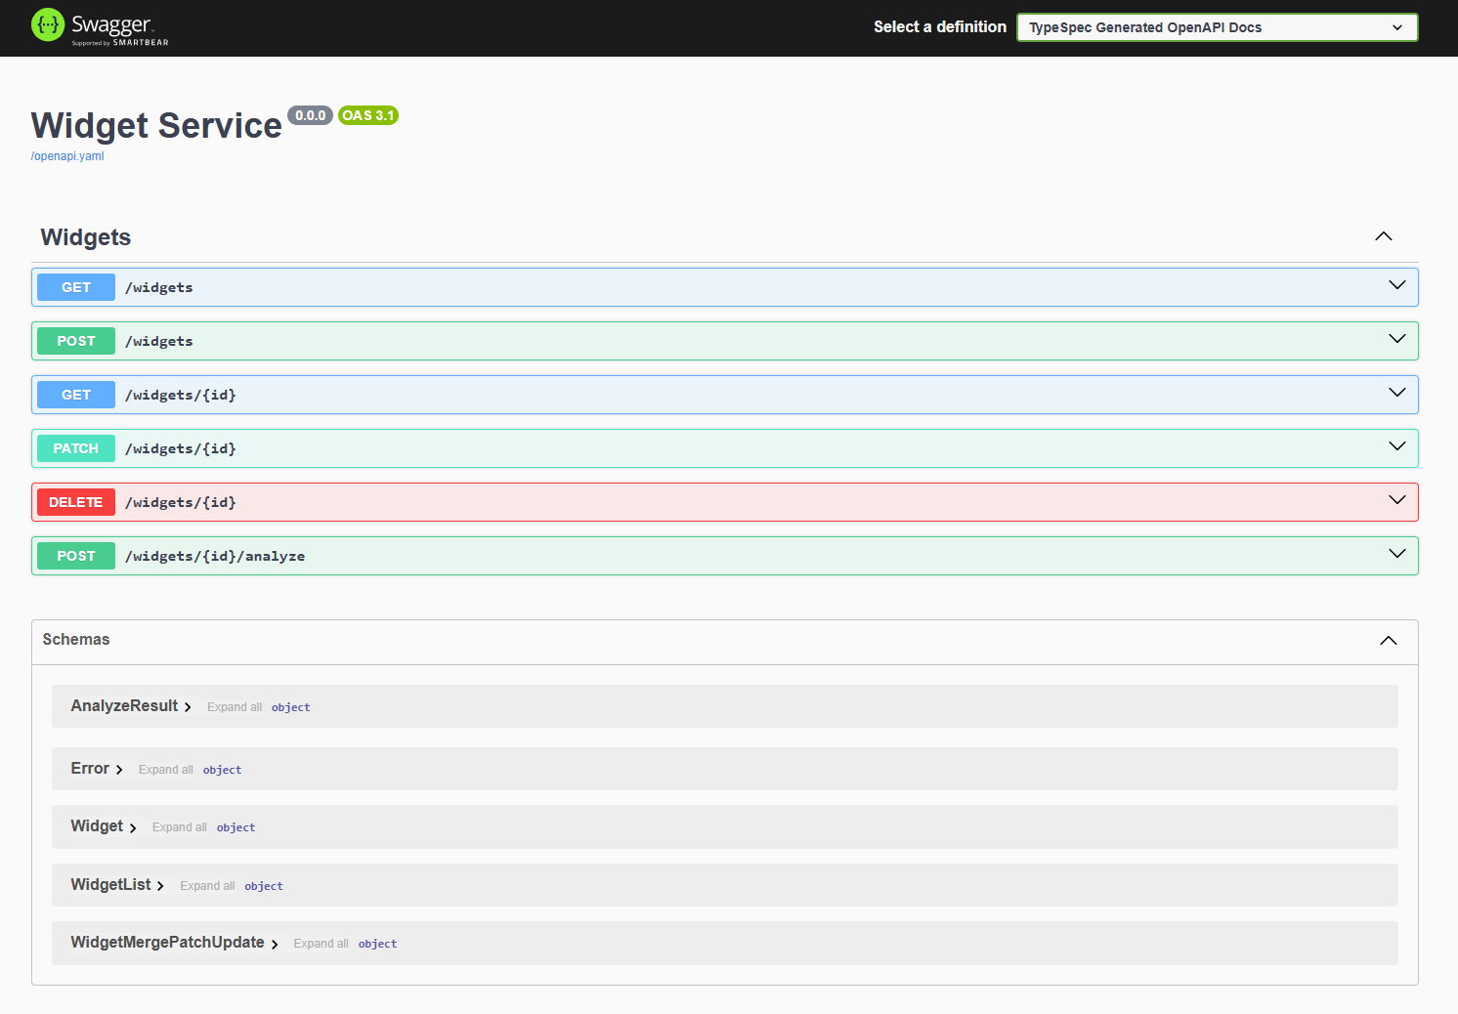Click the object type label for WidgetList
The width and height of the screenshot is (1458, 1014).
264,885
